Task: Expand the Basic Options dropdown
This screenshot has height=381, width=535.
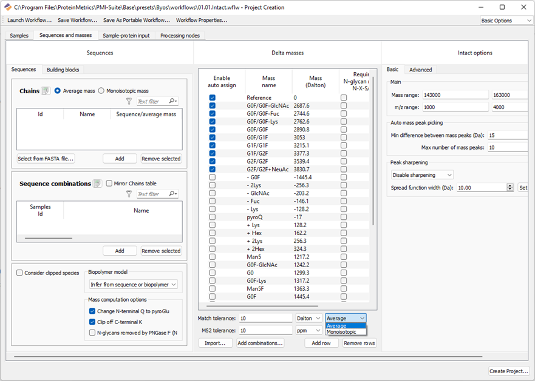Action: (x=506, y=21)
